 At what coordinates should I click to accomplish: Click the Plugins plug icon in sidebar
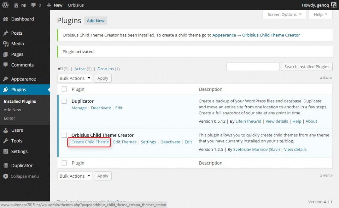[6, 90]
